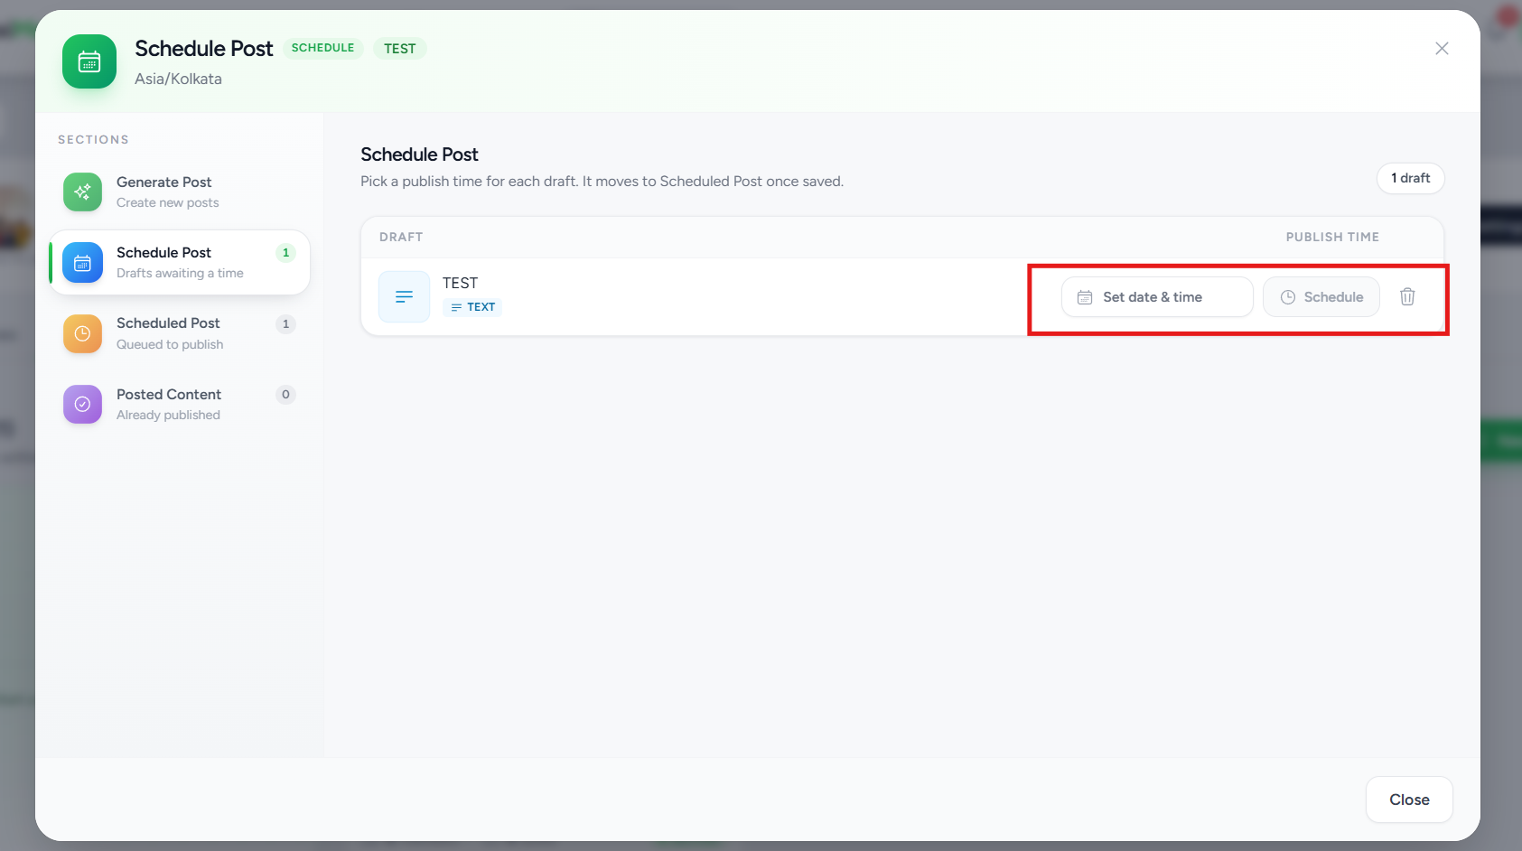Viewport: 1522px width, 851px height.
Task: Click the PUBLISH TIME column header
Action: (1332, 237)
